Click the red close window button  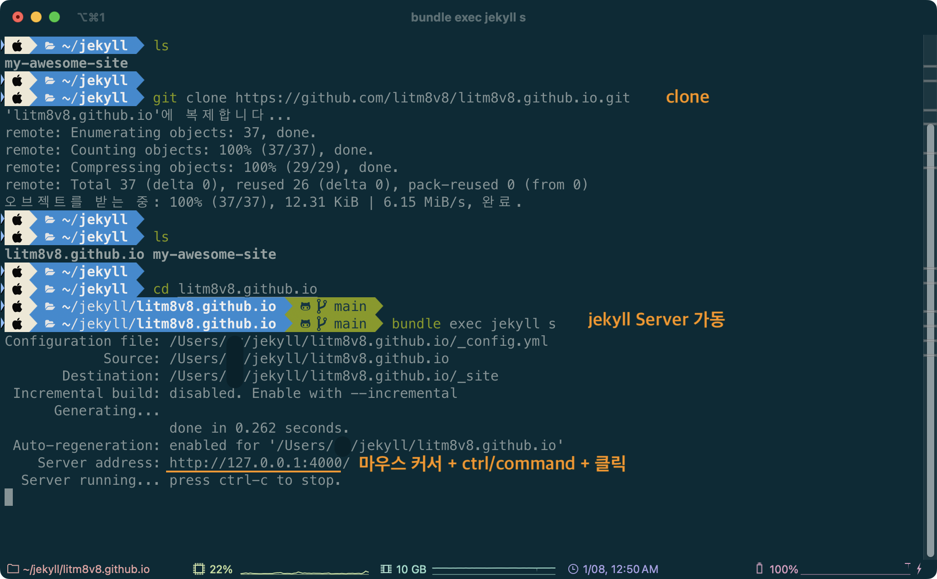coord(18,17)
